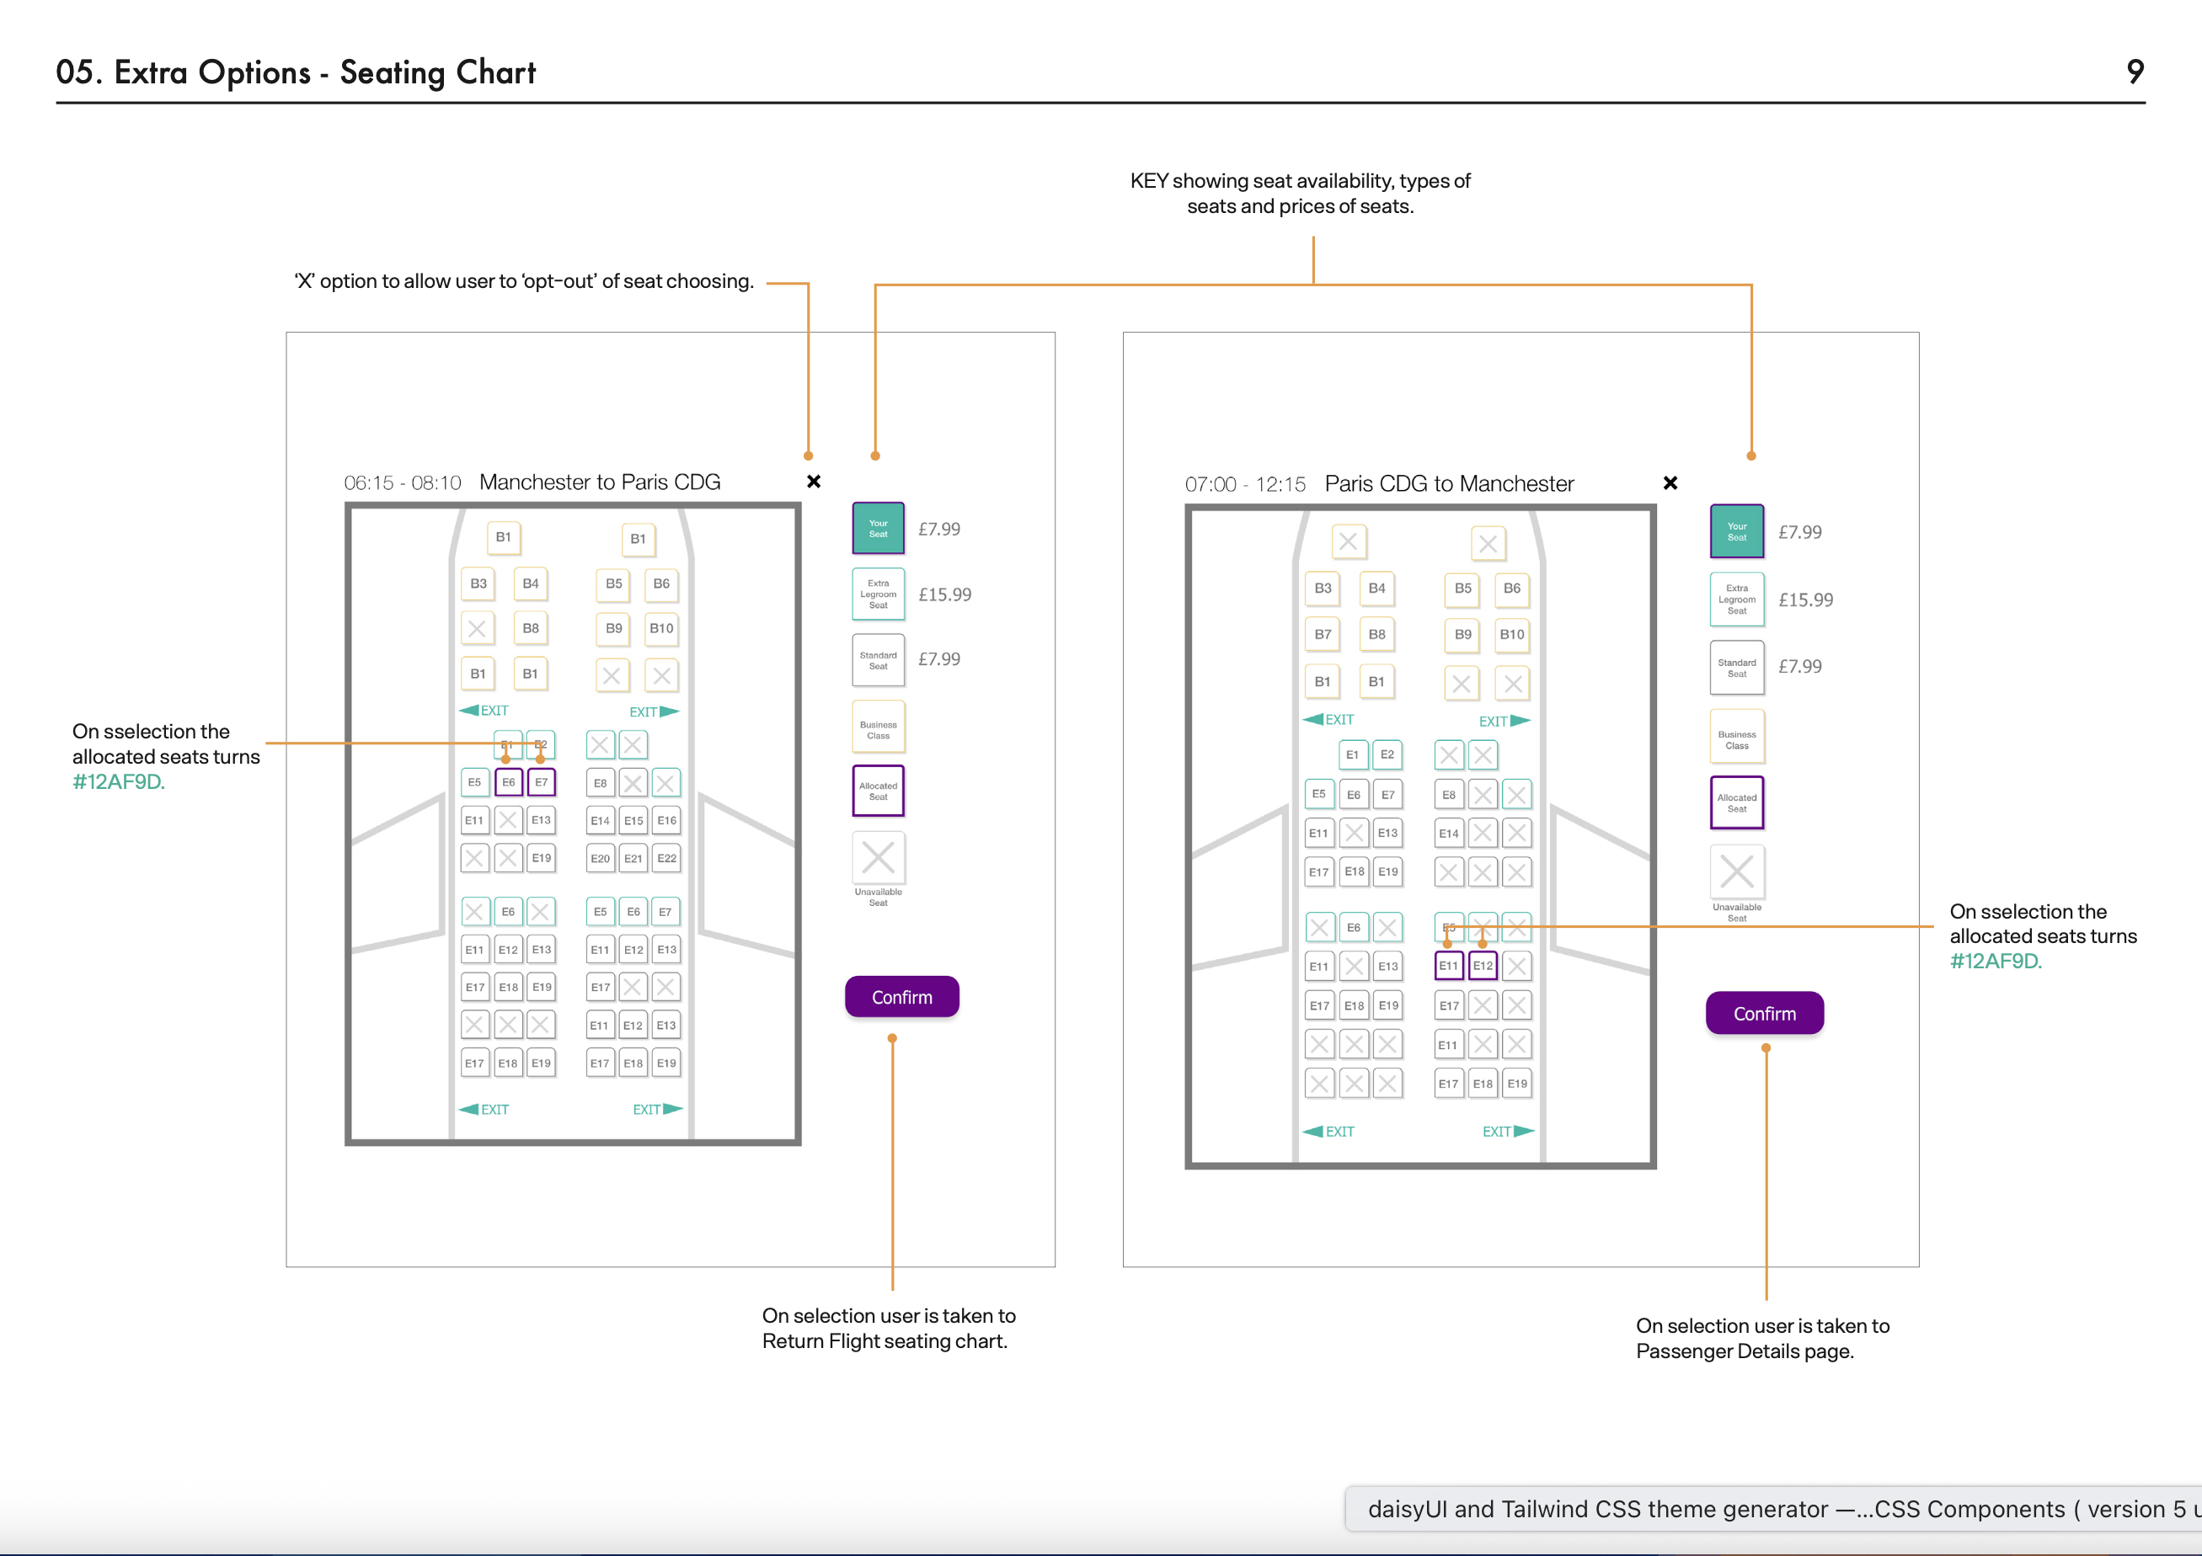This screenshot has width=2202, height=1556.
Task: Click 'Business Class' key swatch, Manchester to Paris panel
Action: click(879, 727)
